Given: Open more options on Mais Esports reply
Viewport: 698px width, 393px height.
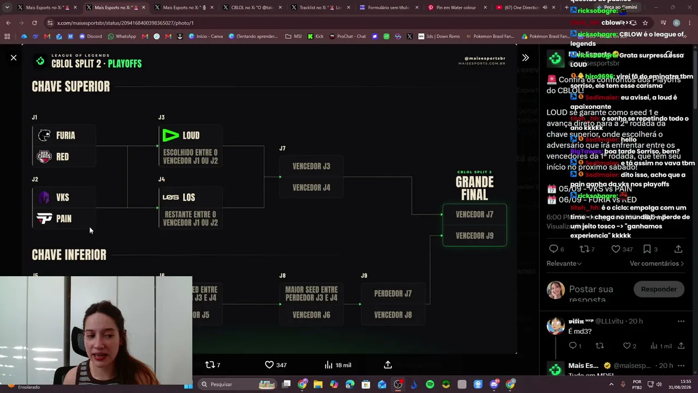Looking at the screenshot, I should (x=681, y=365).
